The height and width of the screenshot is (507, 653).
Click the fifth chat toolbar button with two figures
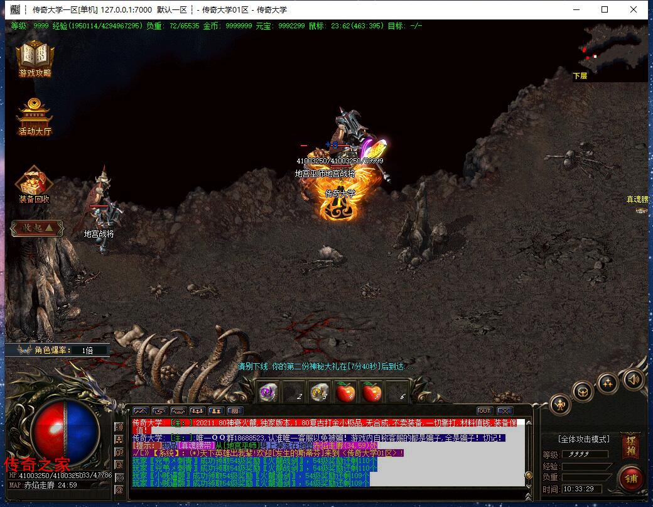pos(216,411)
